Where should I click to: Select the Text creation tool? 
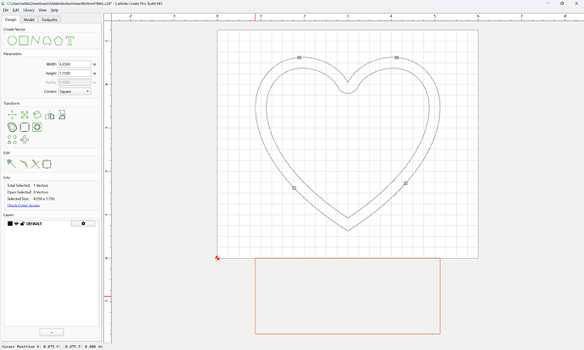pos(70,41)
